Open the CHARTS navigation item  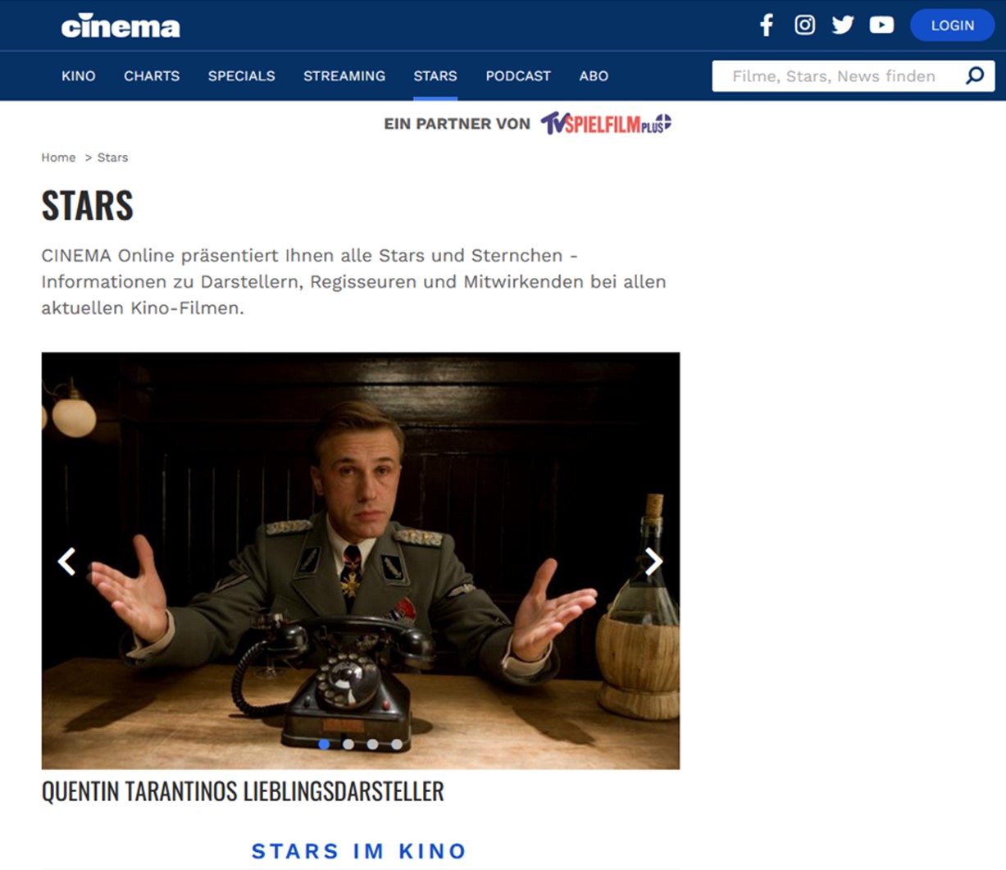coord(152,76)
